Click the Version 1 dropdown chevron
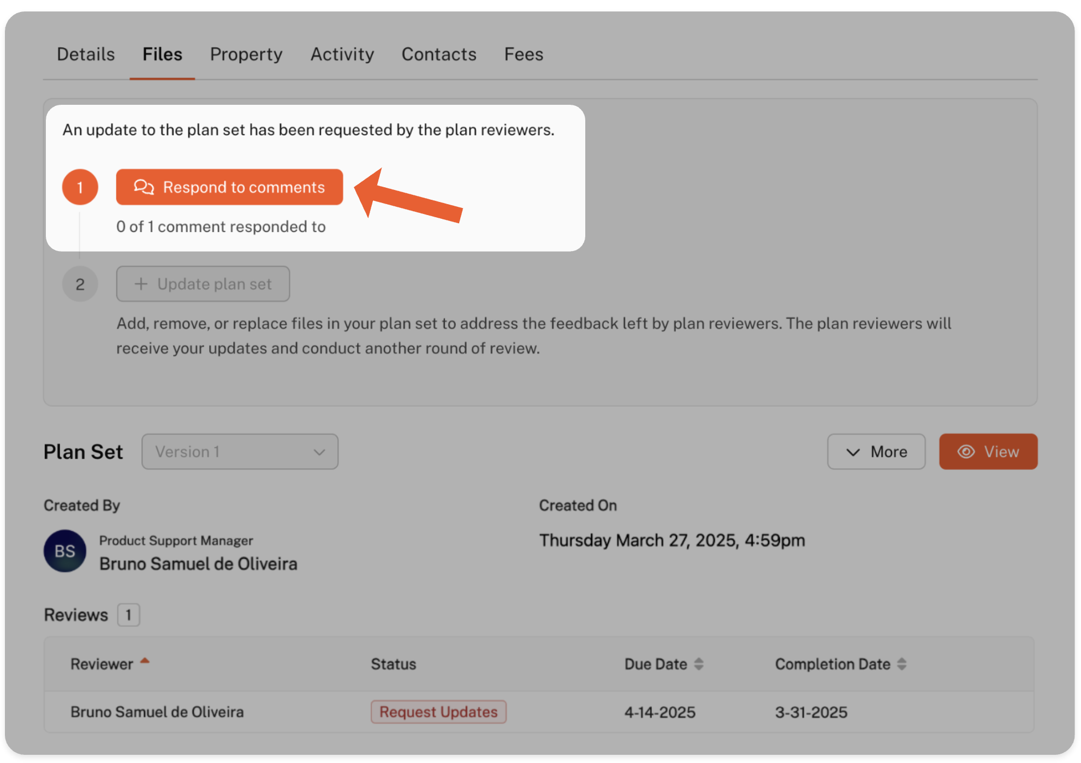 pyautogui.click(x=319, y=452)
